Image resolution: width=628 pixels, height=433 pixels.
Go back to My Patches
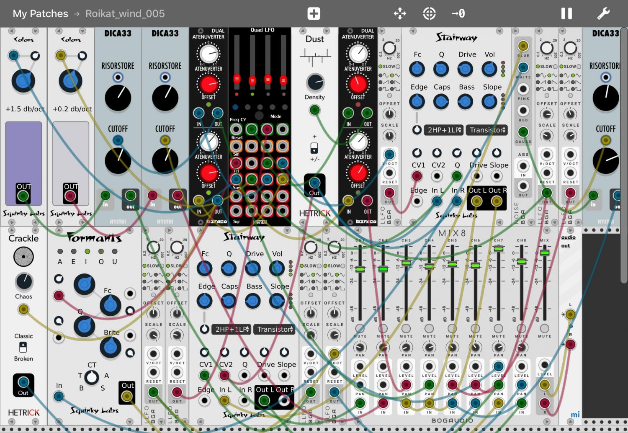[x=40, y=14]
